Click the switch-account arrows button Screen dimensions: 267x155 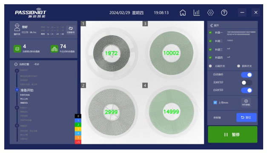(x=71, y=30)
